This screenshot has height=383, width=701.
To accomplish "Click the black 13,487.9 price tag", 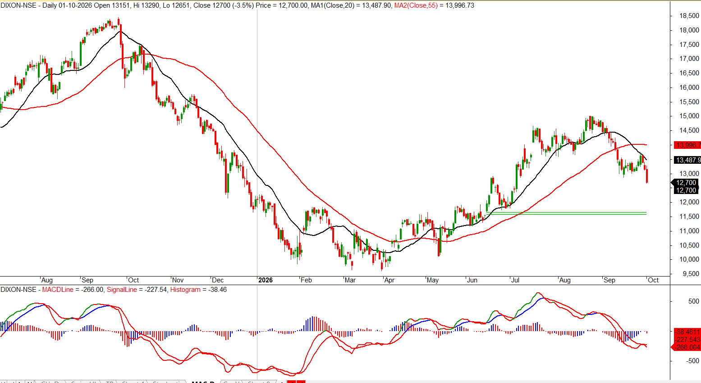I will coord(687,160).
